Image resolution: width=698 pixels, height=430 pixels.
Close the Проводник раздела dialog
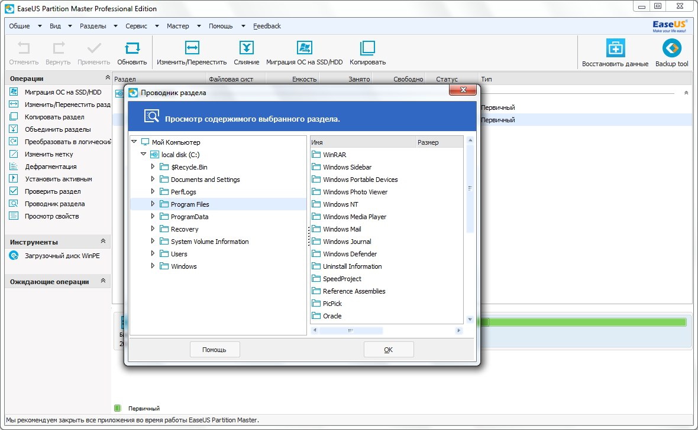coord(463,90)
